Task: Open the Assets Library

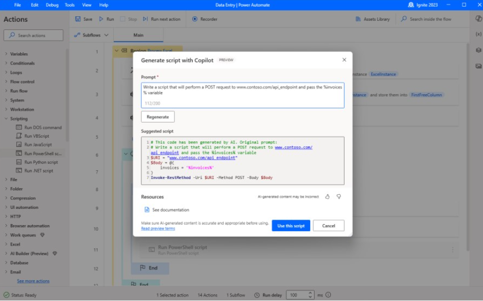Action: pos(372,19)
